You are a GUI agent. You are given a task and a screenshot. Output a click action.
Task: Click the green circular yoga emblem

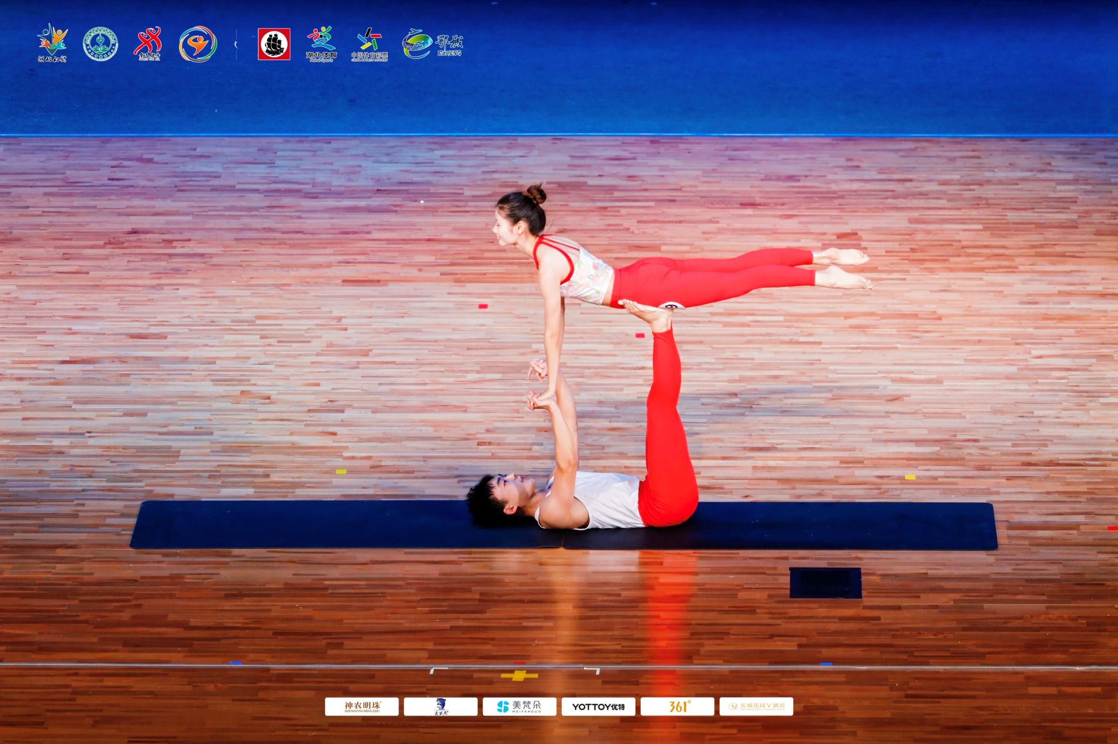tap(100, 44)
